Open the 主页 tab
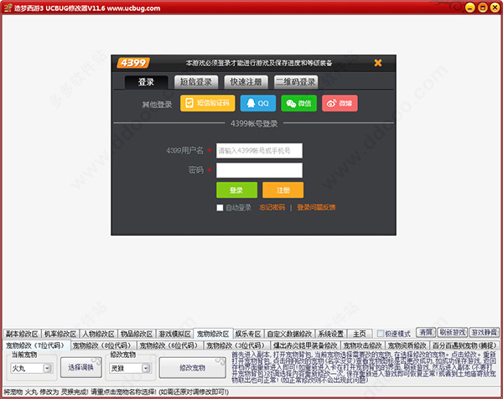Viewport: 503px width, 399px height. pos(360,334)
